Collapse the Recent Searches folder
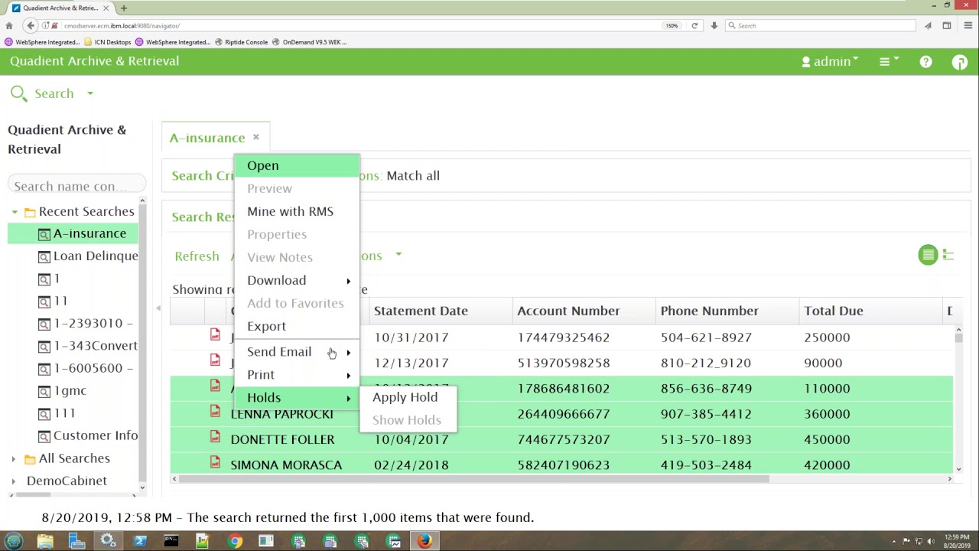979x551 pixels. (x=15, y=212)
